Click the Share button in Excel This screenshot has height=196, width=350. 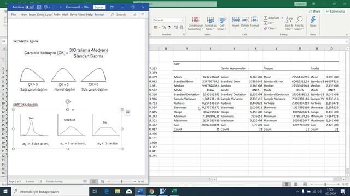(315, 11)
